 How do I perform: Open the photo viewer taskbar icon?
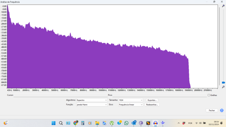68,123
